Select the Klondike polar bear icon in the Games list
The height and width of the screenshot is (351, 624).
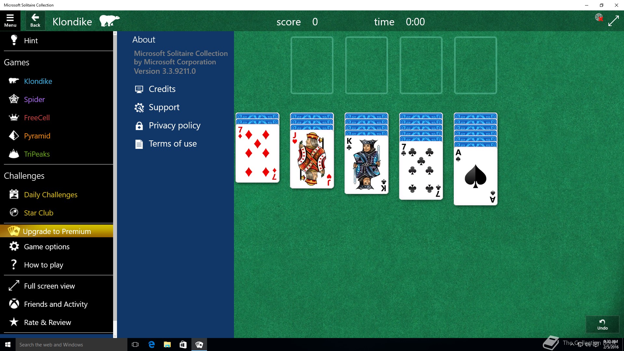point(14,81)
